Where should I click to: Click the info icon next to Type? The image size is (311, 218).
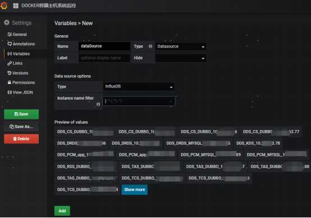[x=150, y=47]
